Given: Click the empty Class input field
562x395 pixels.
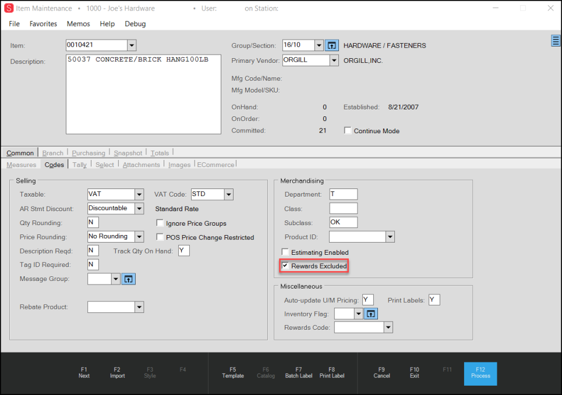Looking at the screenshot, I should (344, 208).
